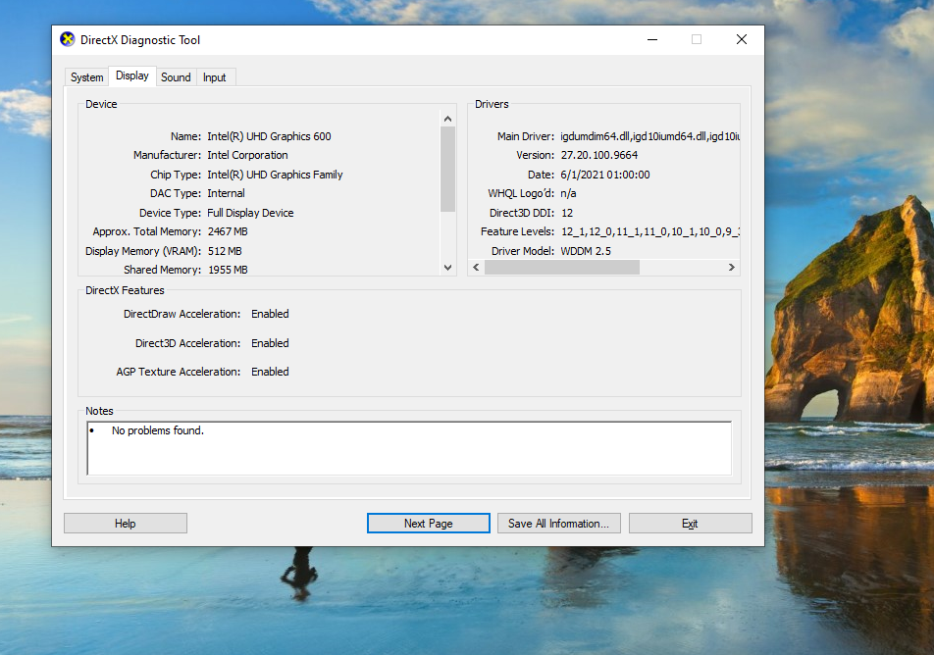The image size is (934, 655).
Task: Click the Notes text box
Action: point(409,448)
